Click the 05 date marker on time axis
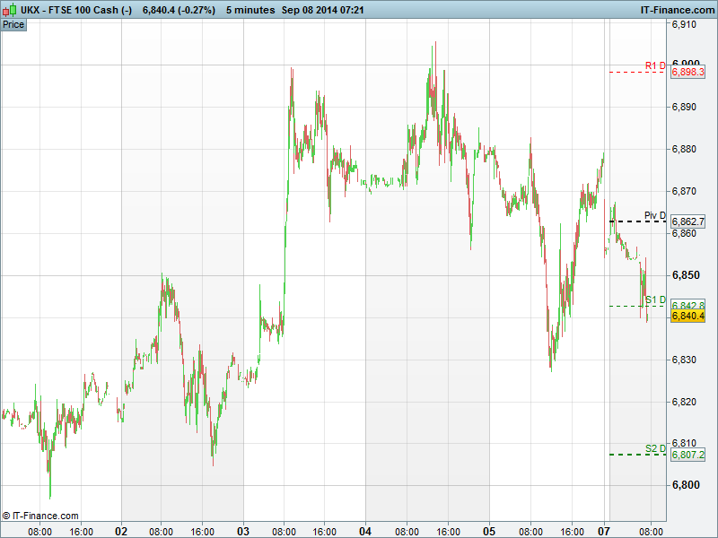The width and height of the screenshot is (718, 538). pyautogui.click(x=488, y=530)
